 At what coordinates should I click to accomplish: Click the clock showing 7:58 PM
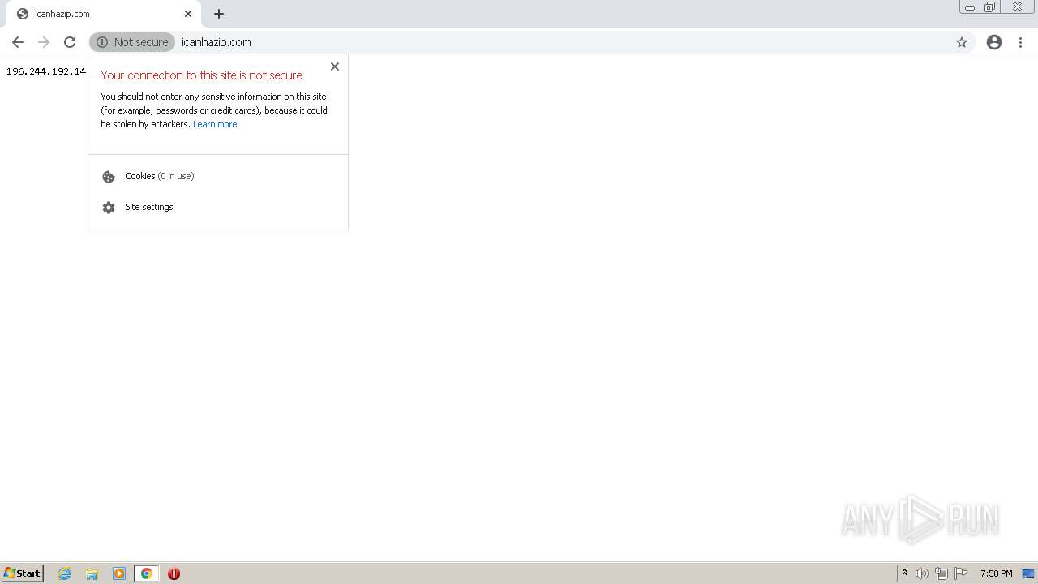[x=996, y=573]
